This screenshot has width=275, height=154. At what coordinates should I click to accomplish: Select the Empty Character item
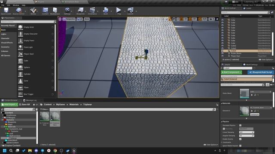click(36, 34)
